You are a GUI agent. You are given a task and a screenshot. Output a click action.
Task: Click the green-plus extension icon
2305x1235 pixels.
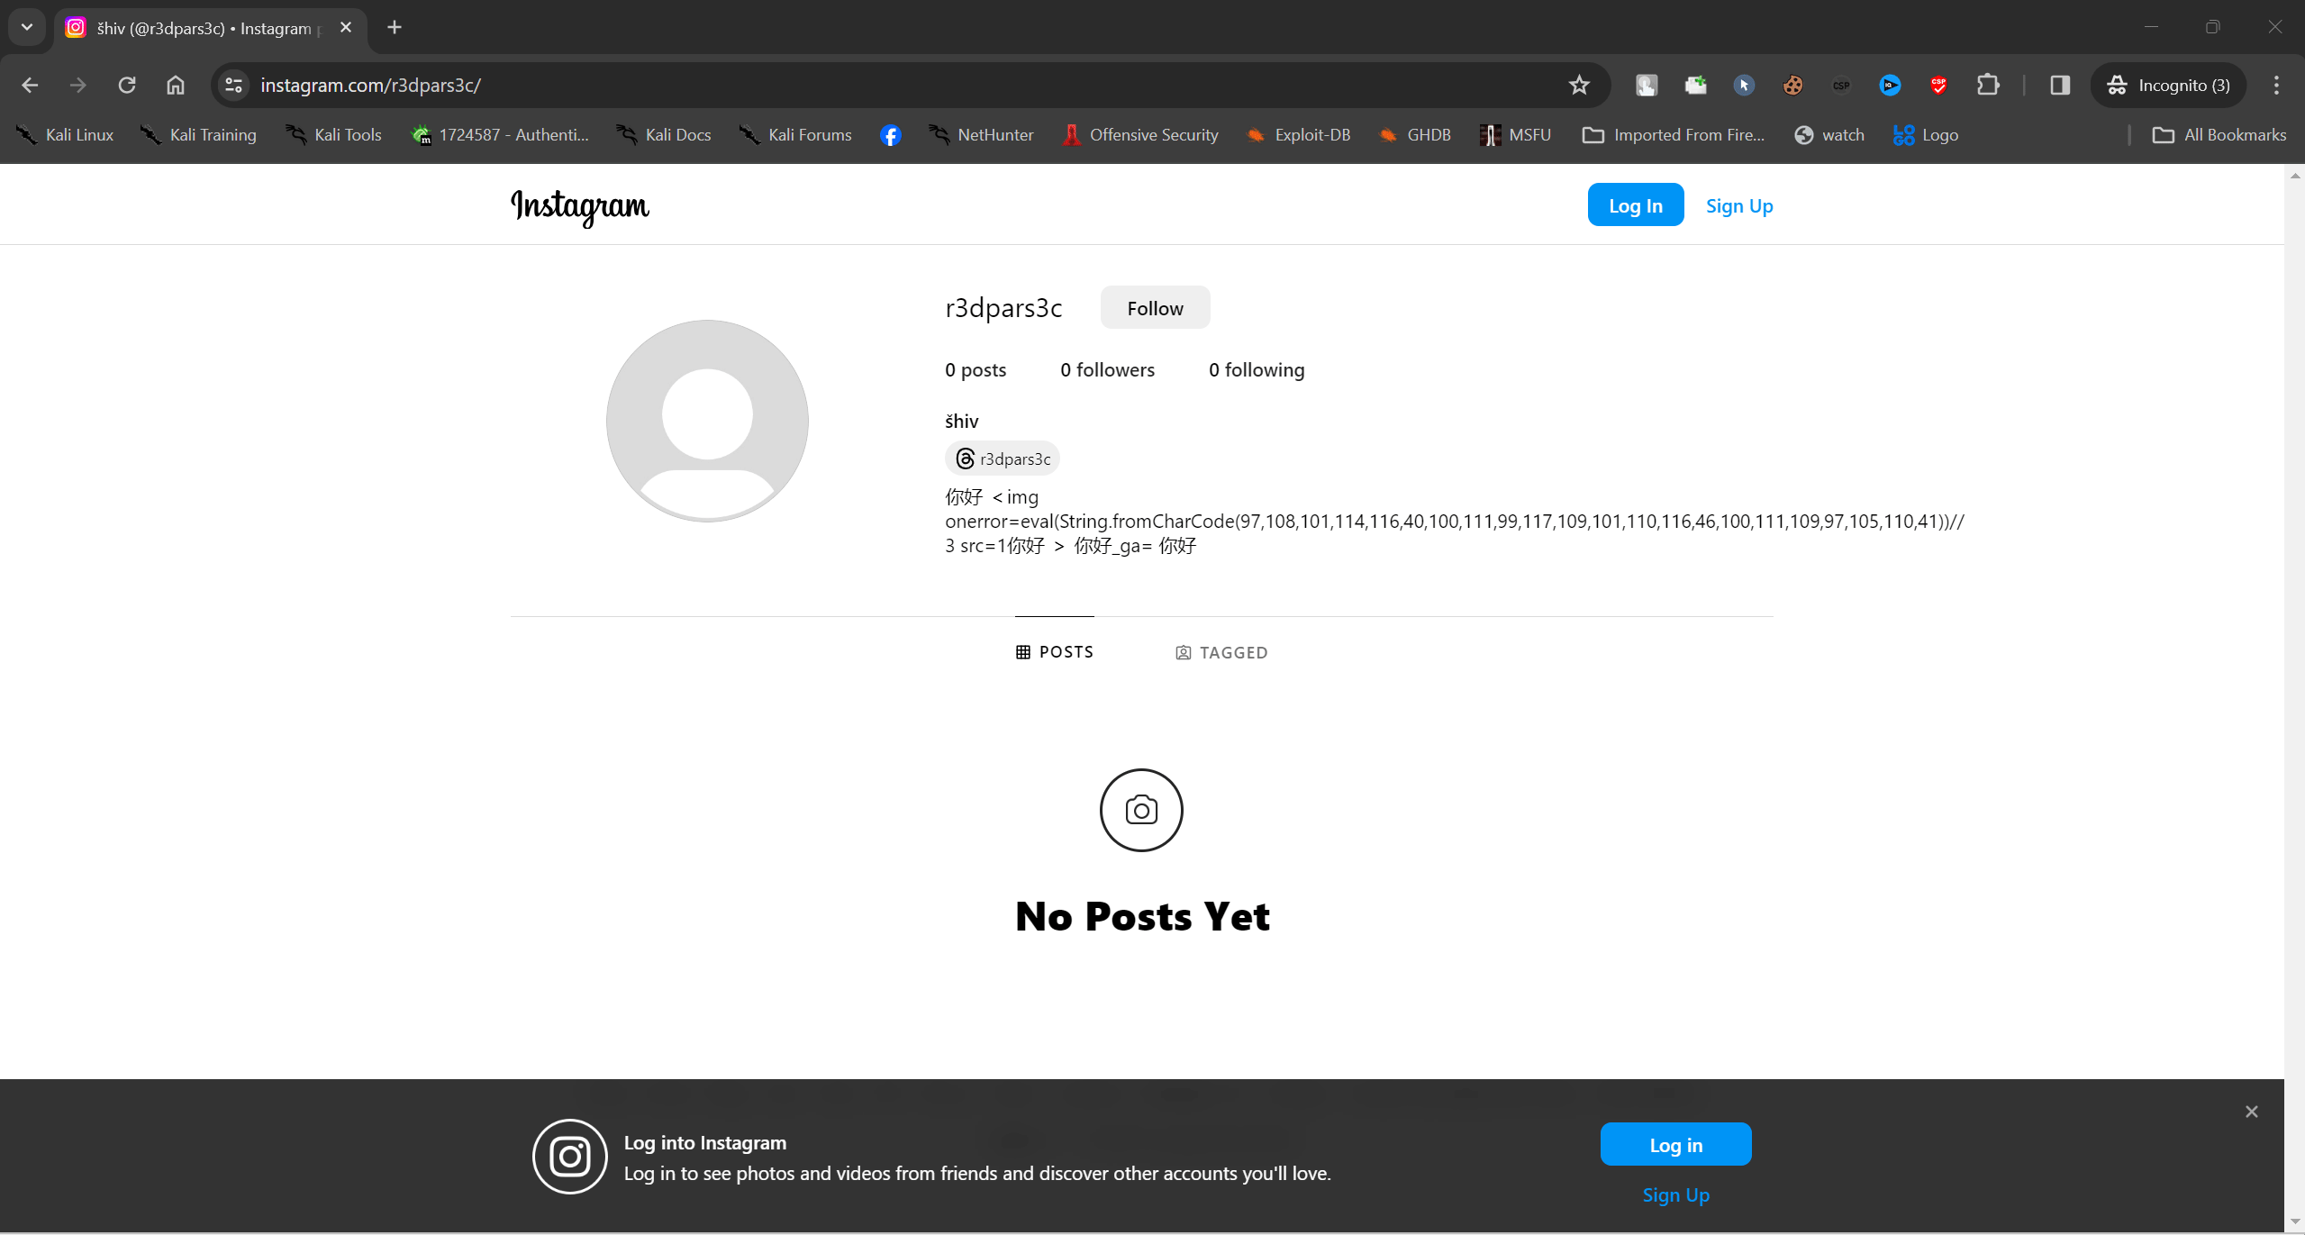click(x=1695, y=85)
